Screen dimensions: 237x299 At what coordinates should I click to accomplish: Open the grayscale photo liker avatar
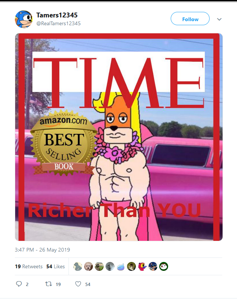click(110, 266)
